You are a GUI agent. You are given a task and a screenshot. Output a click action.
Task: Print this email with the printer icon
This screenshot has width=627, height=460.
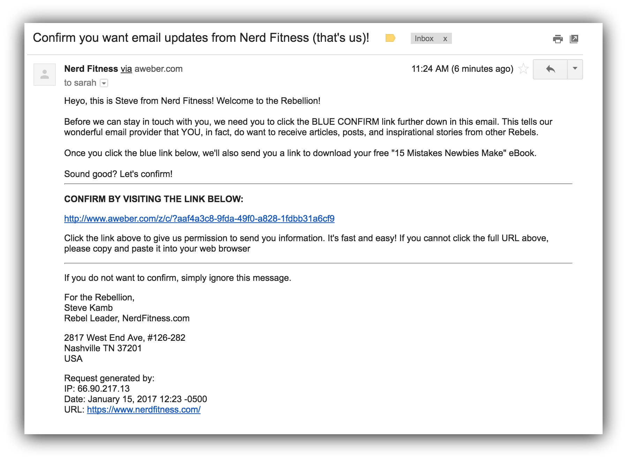558,39
